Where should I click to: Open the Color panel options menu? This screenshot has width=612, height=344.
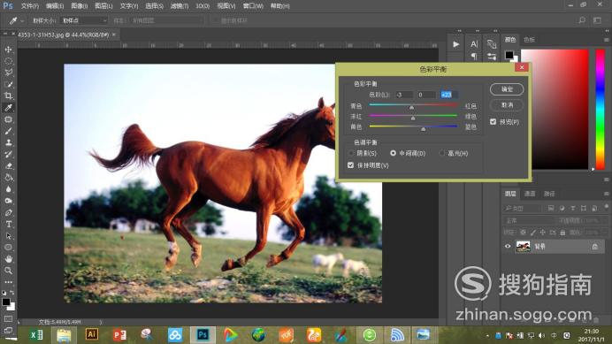click(x=606, y=40)
